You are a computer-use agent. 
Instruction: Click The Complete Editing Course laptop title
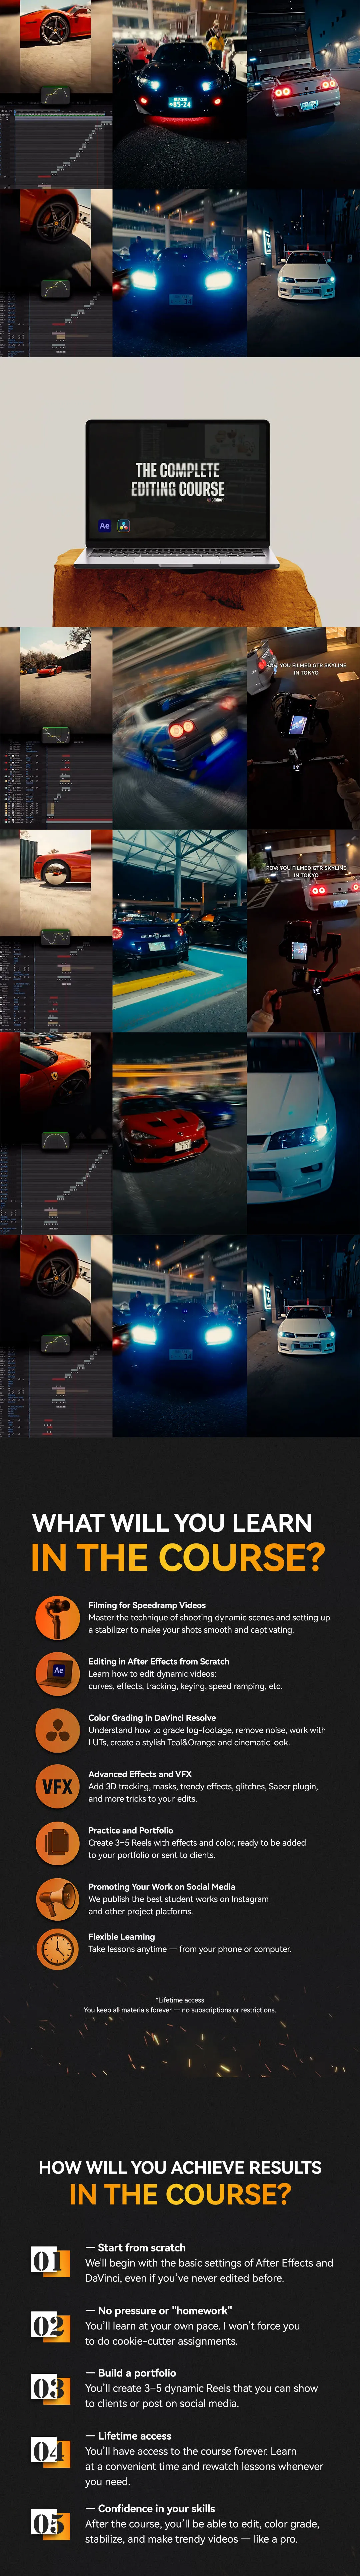pyautogui.click(x=178, y=480)
